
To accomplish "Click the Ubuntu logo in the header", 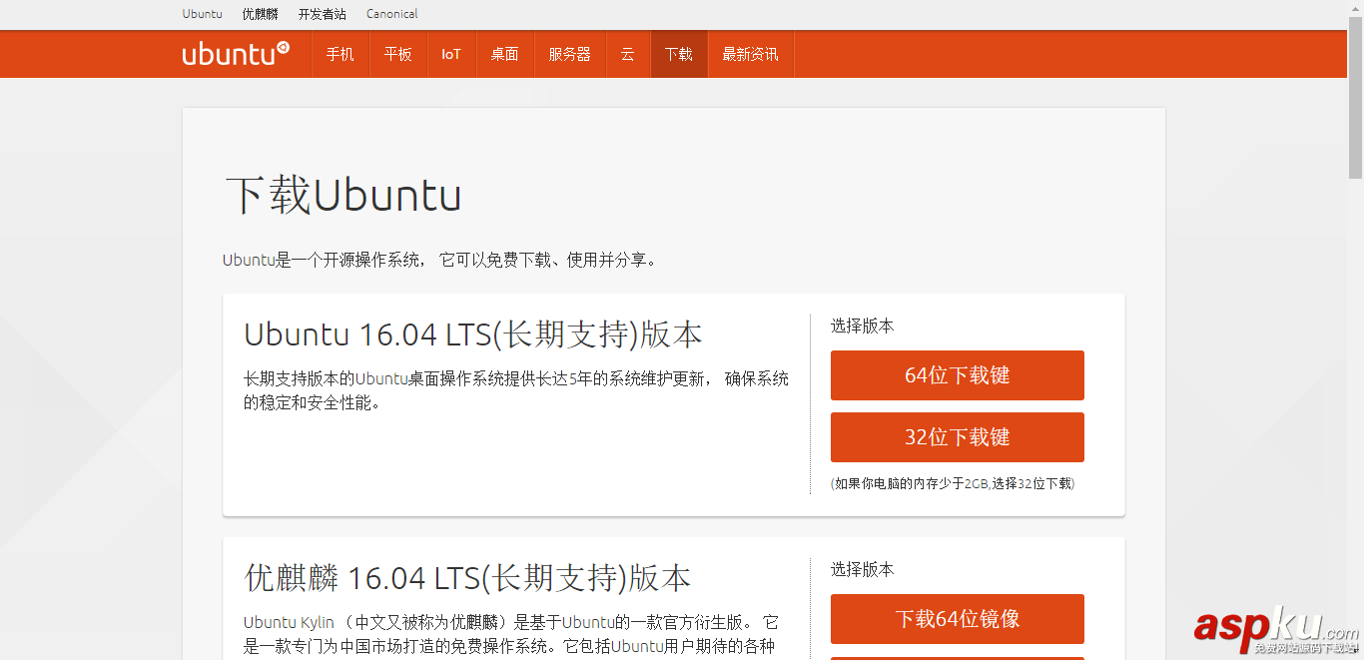I will click(236, 54).
